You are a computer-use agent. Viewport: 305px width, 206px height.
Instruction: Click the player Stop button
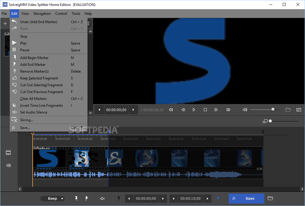pyautogui.click(x=205, y=110)
